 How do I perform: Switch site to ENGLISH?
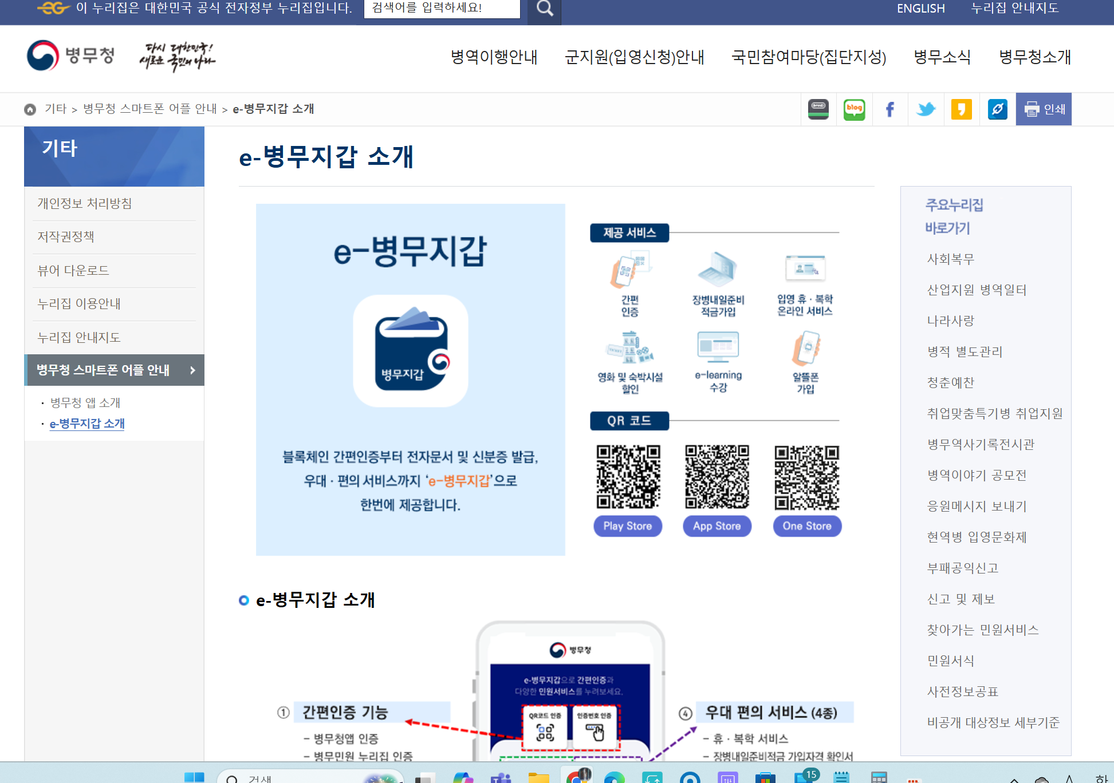click(920, 9)
